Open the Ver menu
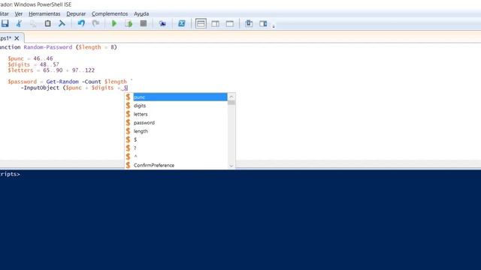Screen dimensions: 481x270 click(x=18, y=13)
